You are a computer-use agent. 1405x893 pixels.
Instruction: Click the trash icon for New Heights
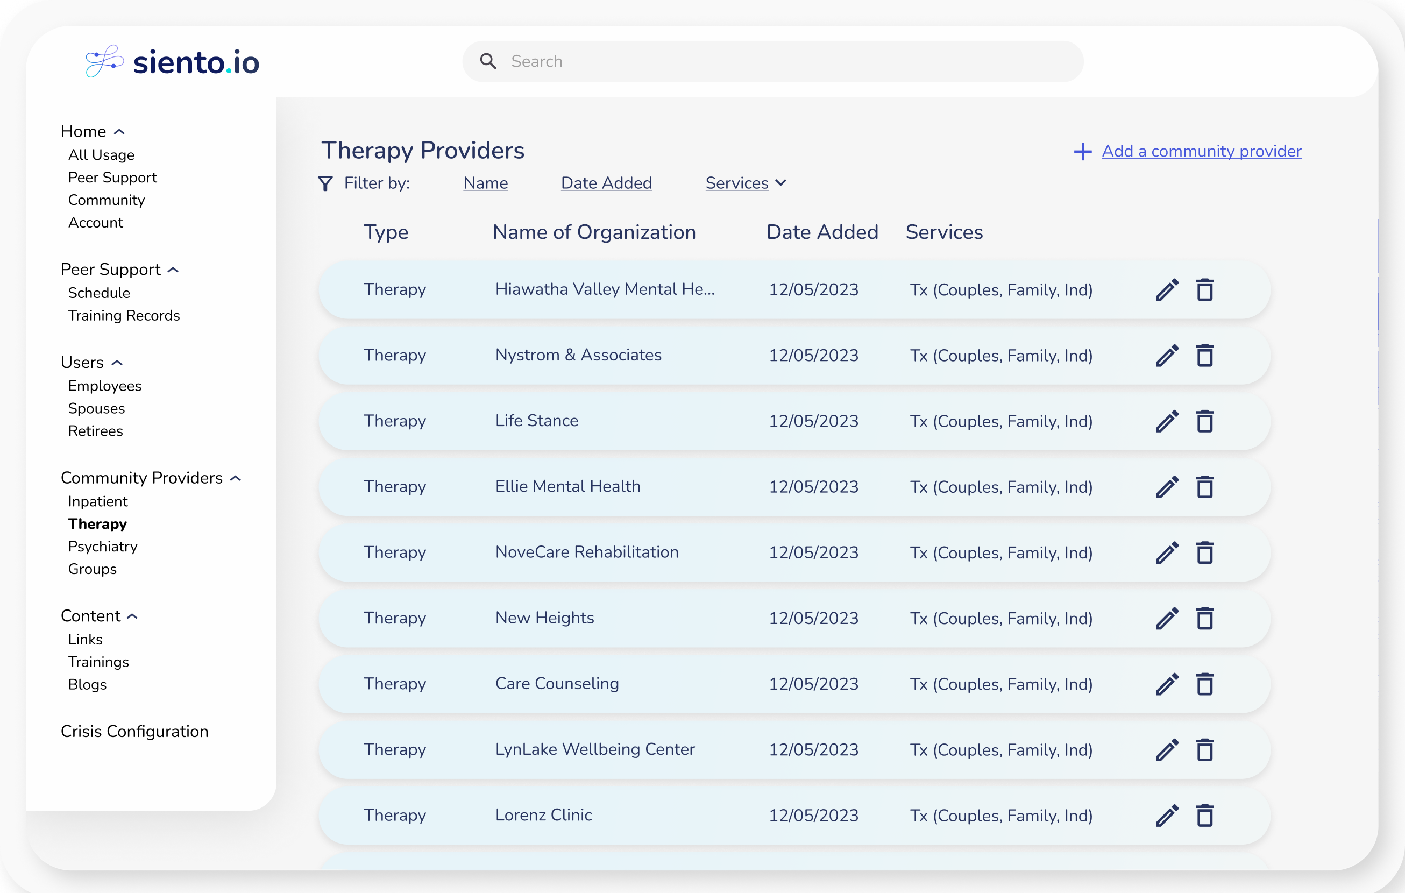click(1205, 618)
